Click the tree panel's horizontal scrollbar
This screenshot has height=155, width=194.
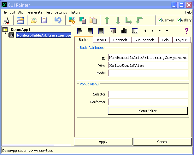tap(28, 145)
